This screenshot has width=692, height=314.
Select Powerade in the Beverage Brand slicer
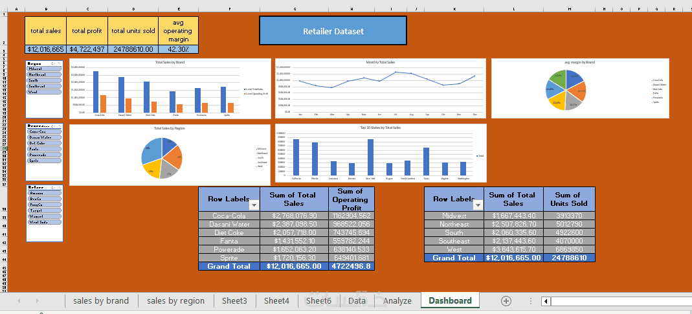point(43,155)
